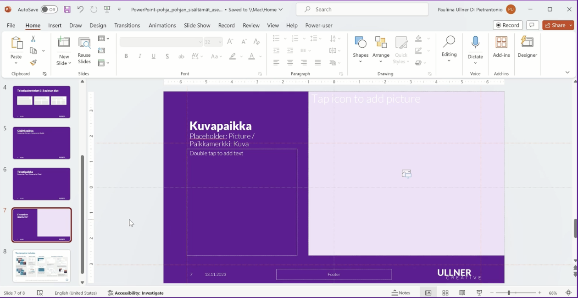
Task: Expand the font size dropdown
Action: 220,42
